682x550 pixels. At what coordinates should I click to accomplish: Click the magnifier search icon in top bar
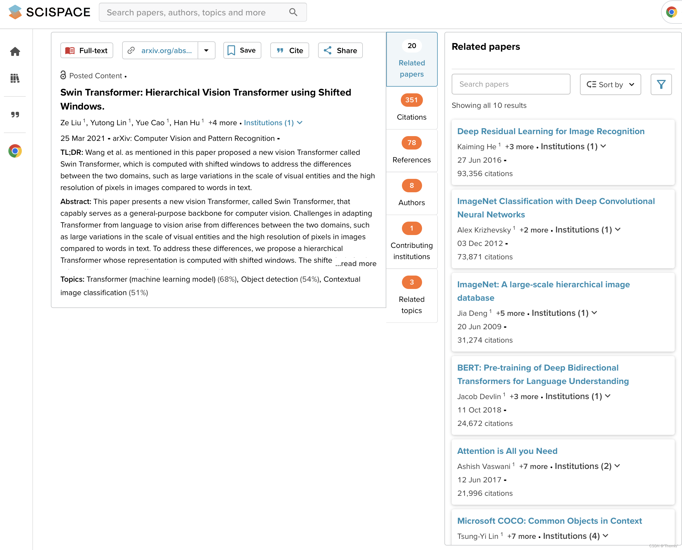293,12
